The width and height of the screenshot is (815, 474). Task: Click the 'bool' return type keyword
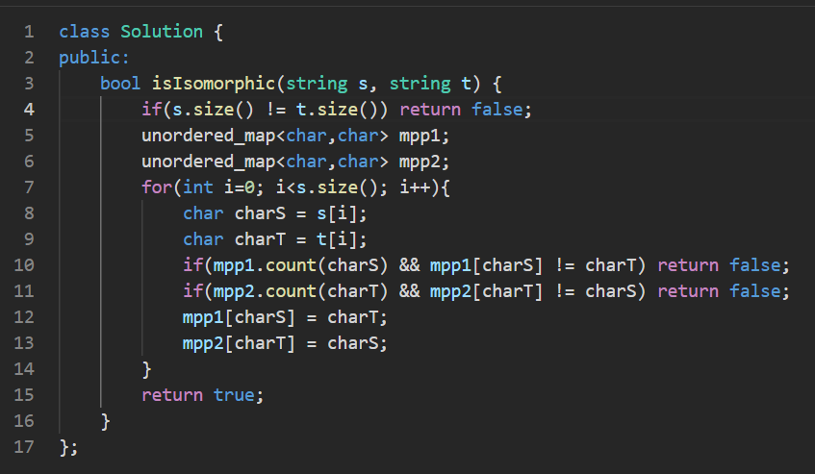coord(120,84)
